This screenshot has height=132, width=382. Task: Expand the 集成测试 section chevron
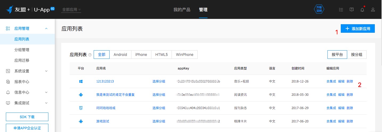tap(46, 103)
